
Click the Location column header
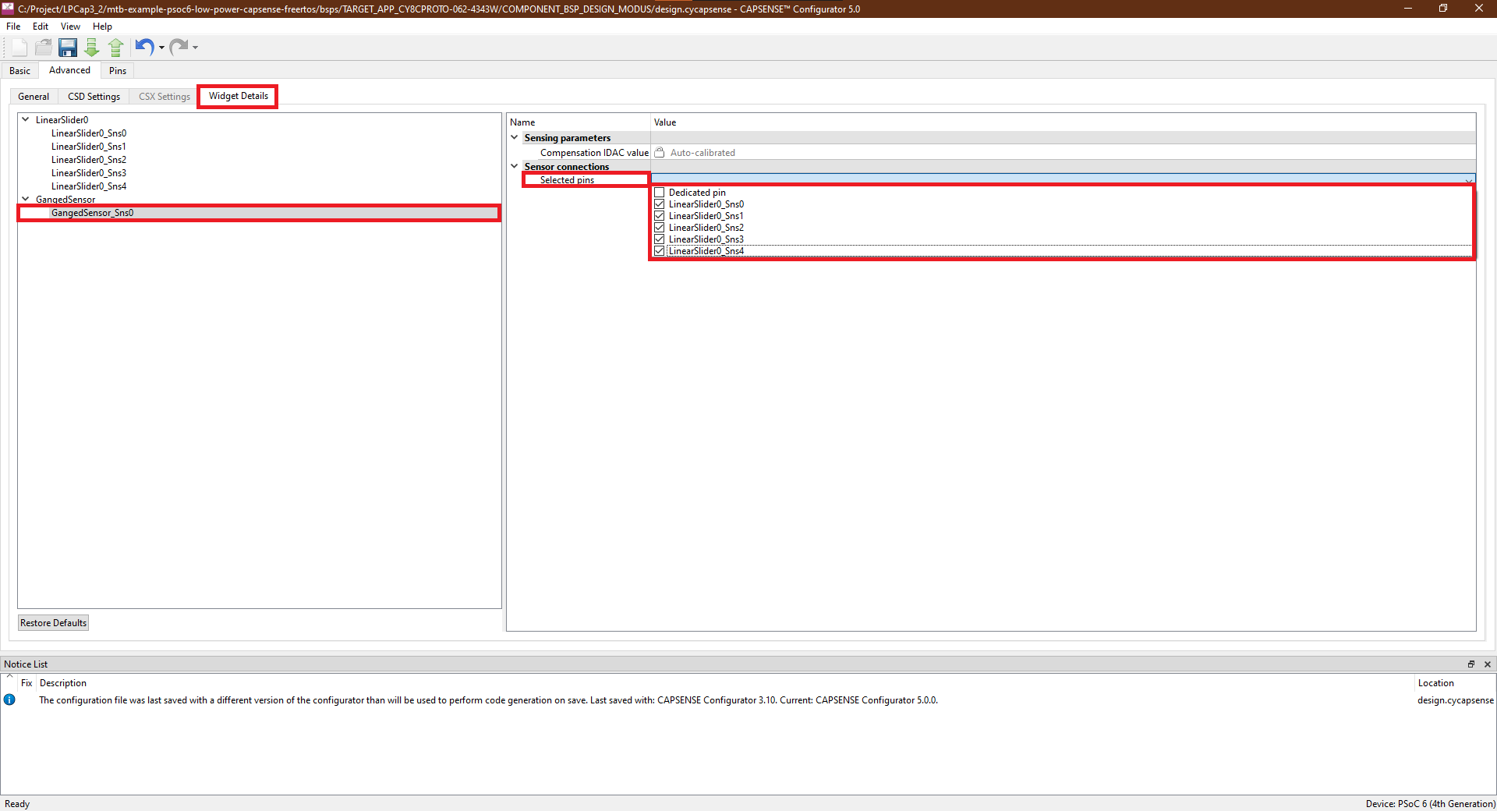coord(1436,683)
